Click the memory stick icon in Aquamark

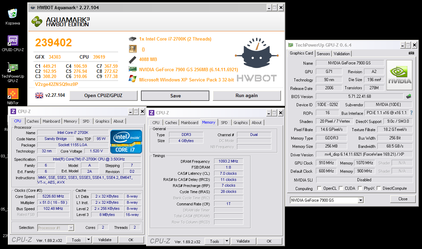[132, 59]
